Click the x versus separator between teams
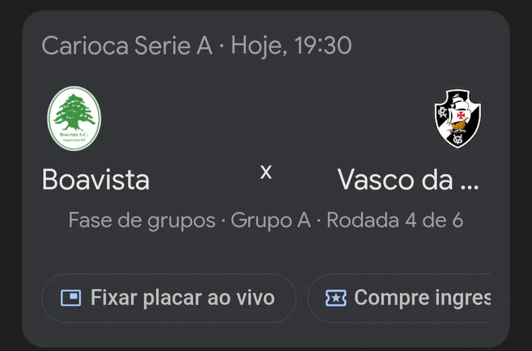532x351 pixels. [x=266, y=172]
